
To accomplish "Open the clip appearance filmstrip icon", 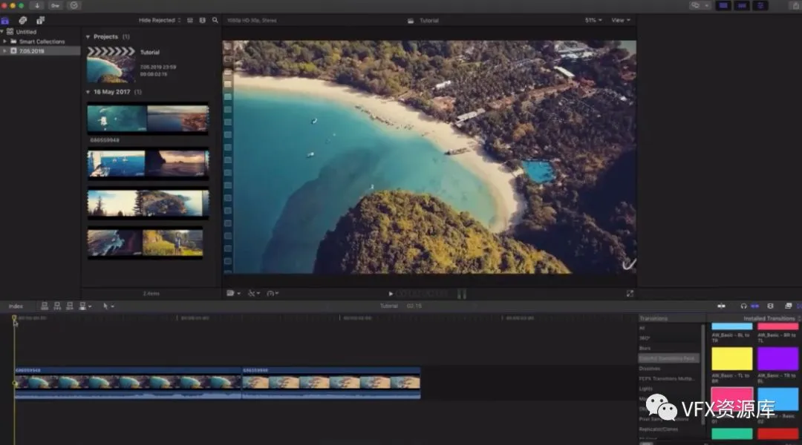I will [203, 20].
